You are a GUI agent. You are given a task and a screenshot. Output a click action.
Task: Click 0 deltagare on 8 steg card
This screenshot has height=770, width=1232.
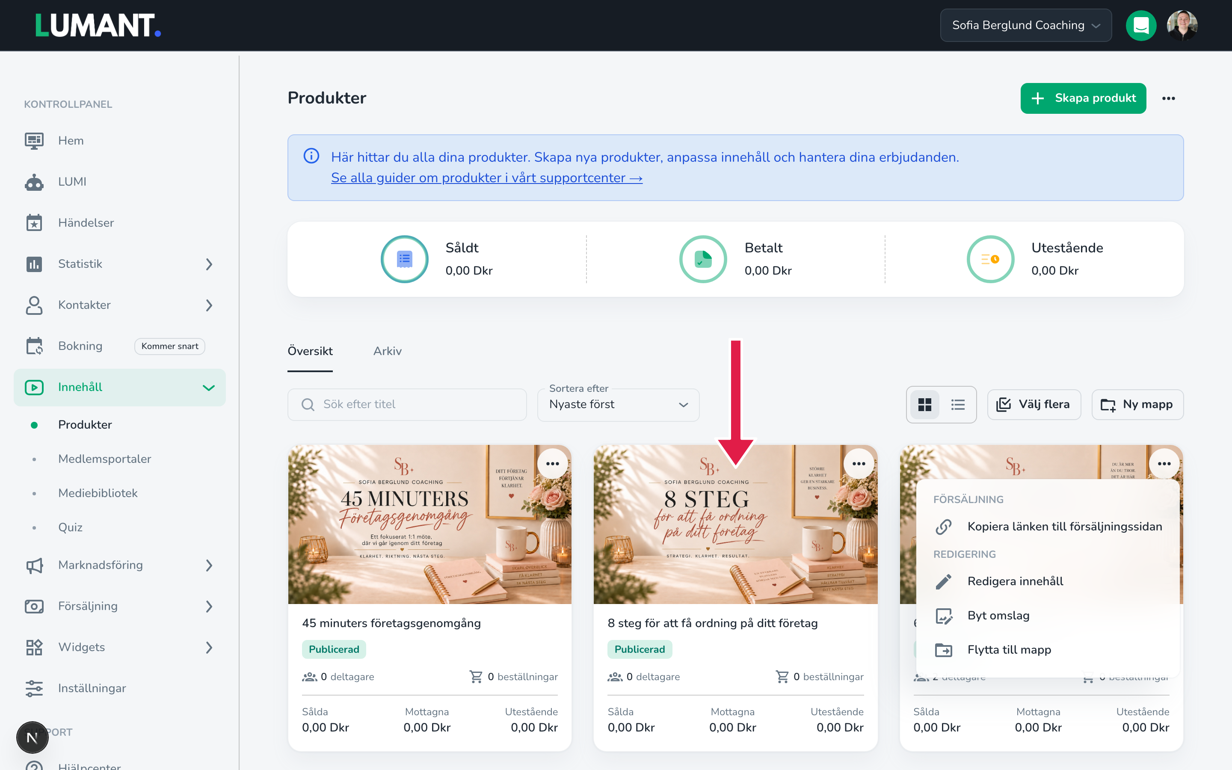pyautogui.click(x=643, y=677)
